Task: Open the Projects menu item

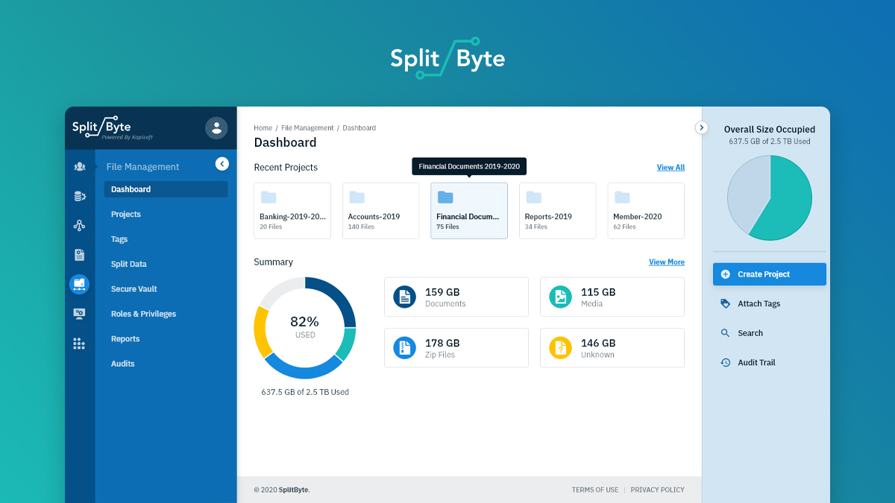Action: tap(126, 214)
